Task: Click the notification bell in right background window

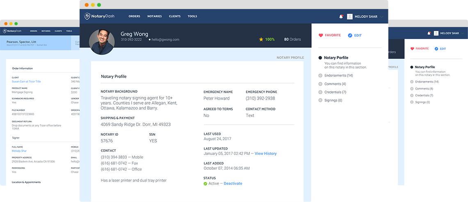Action: pyautogui.click(x=429, y=33)
